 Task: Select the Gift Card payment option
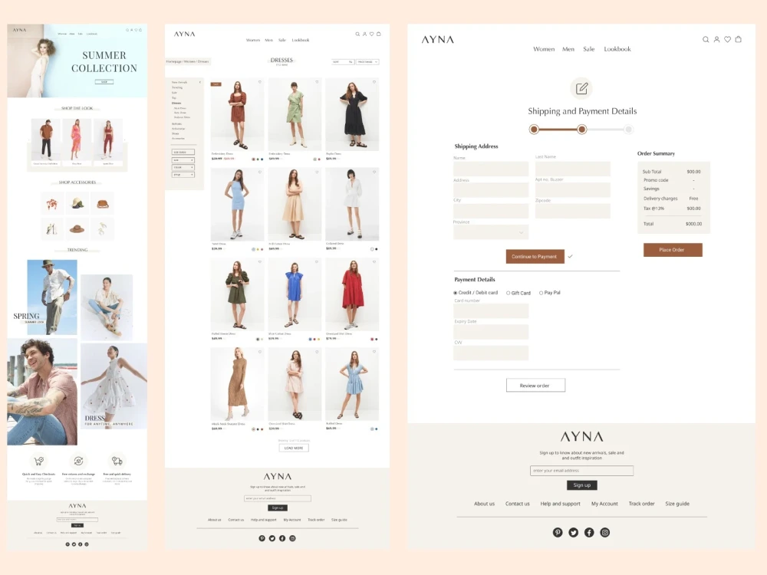coord(518,293)
